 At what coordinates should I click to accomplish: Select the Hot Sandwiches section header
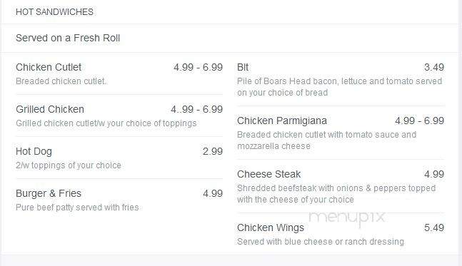pos(54,12)
